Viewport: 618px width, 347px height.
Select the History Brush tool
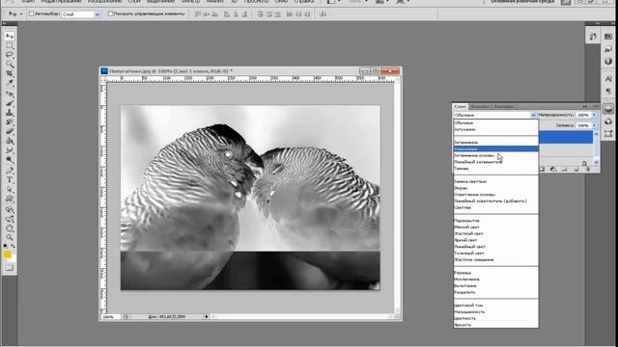[x=10, y=122]
